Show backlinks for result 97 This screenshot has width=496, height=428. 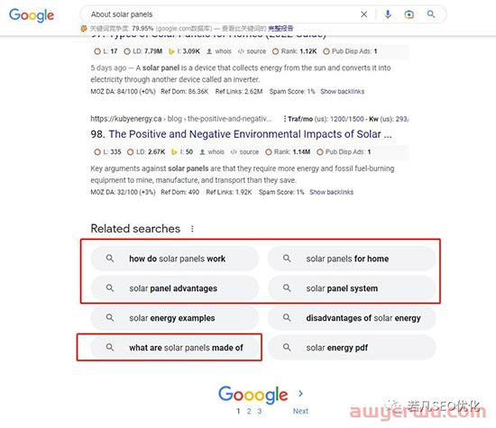point(343,92)
